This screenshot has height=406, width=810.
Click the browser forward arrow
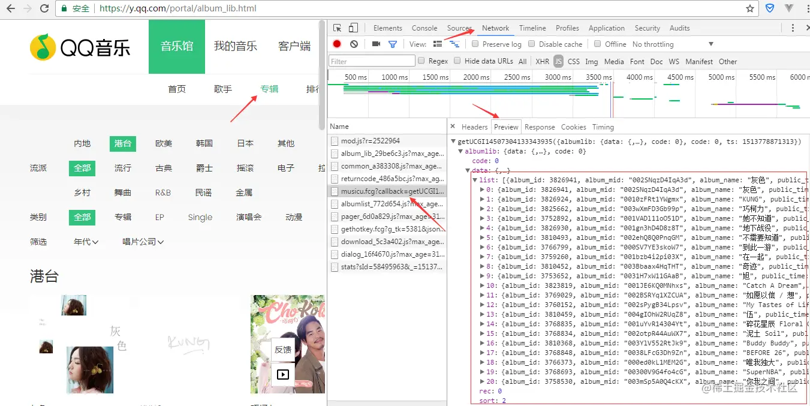pyautogui.click(x=28, y=8)
